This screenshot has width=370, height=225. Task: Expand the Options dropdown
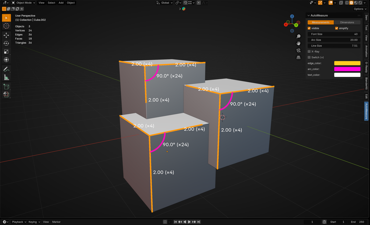(x=360, y=9)
